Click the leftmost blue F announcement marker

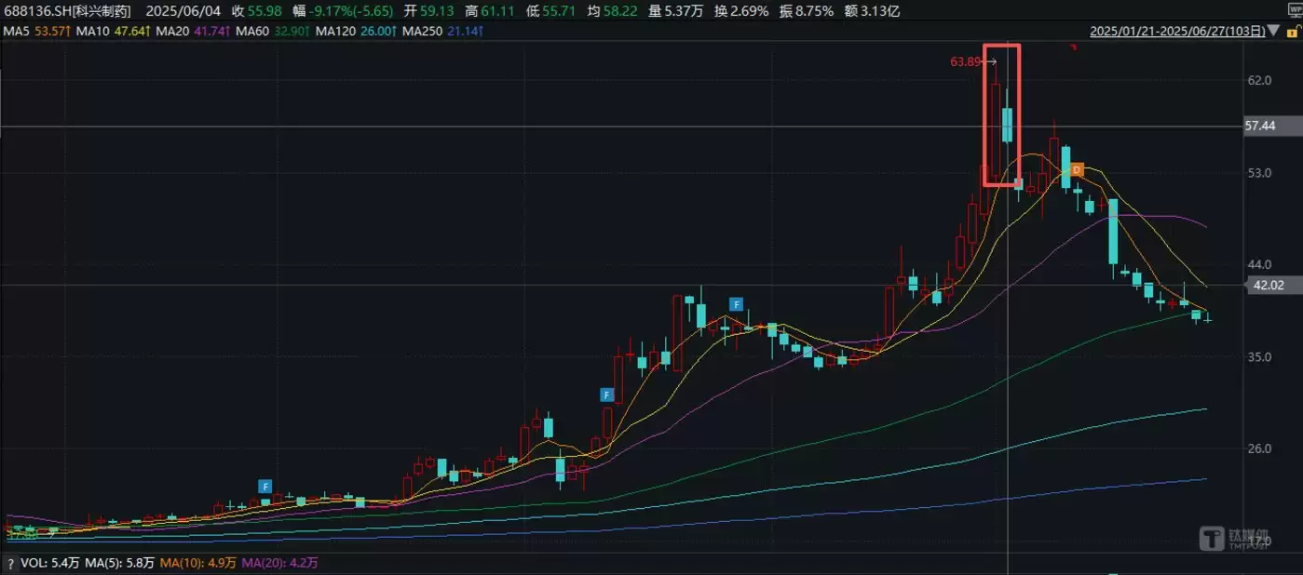pos(265,485)
